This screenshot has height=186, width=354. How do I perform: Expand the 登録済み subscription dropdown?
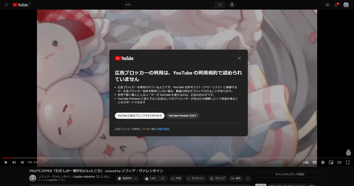coord(127,178)
